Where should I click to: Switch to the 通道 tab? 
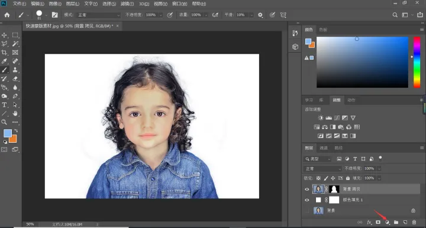[x=324, y=148]
